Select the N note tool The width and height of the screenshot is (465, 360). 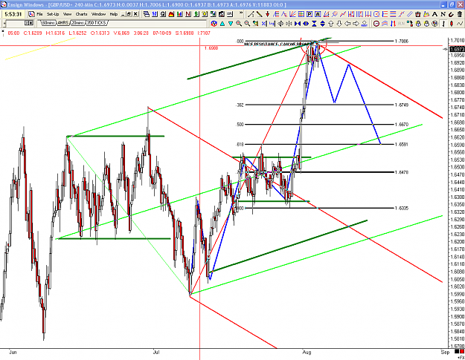[443, 14]
